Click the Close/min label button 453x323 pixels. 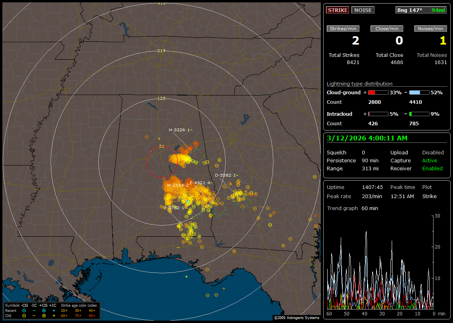(x=387, y=29)
